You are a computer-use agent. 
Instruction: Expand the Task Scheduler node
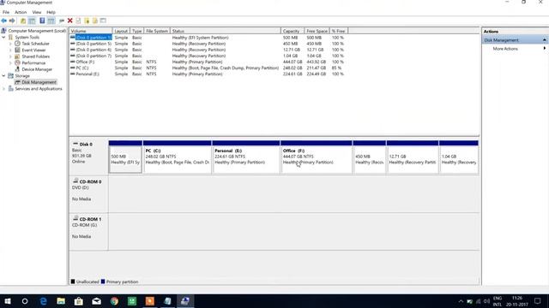pos(10,44)
